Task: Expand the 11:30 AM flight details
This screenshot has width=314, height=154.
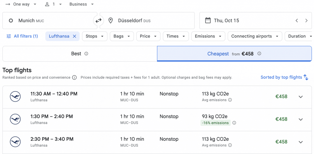Action: coord(301,97)
